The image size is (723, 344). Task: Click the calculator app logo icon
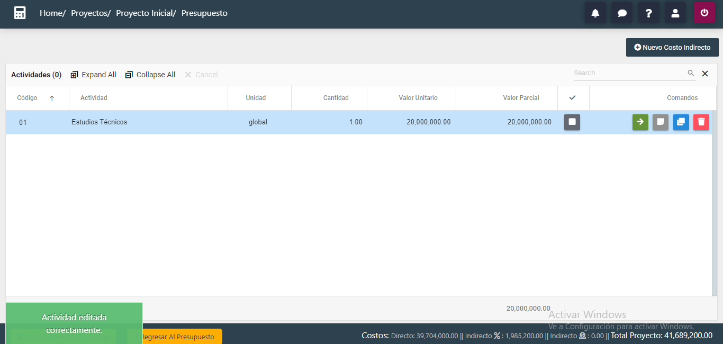[x=20, y=13]
